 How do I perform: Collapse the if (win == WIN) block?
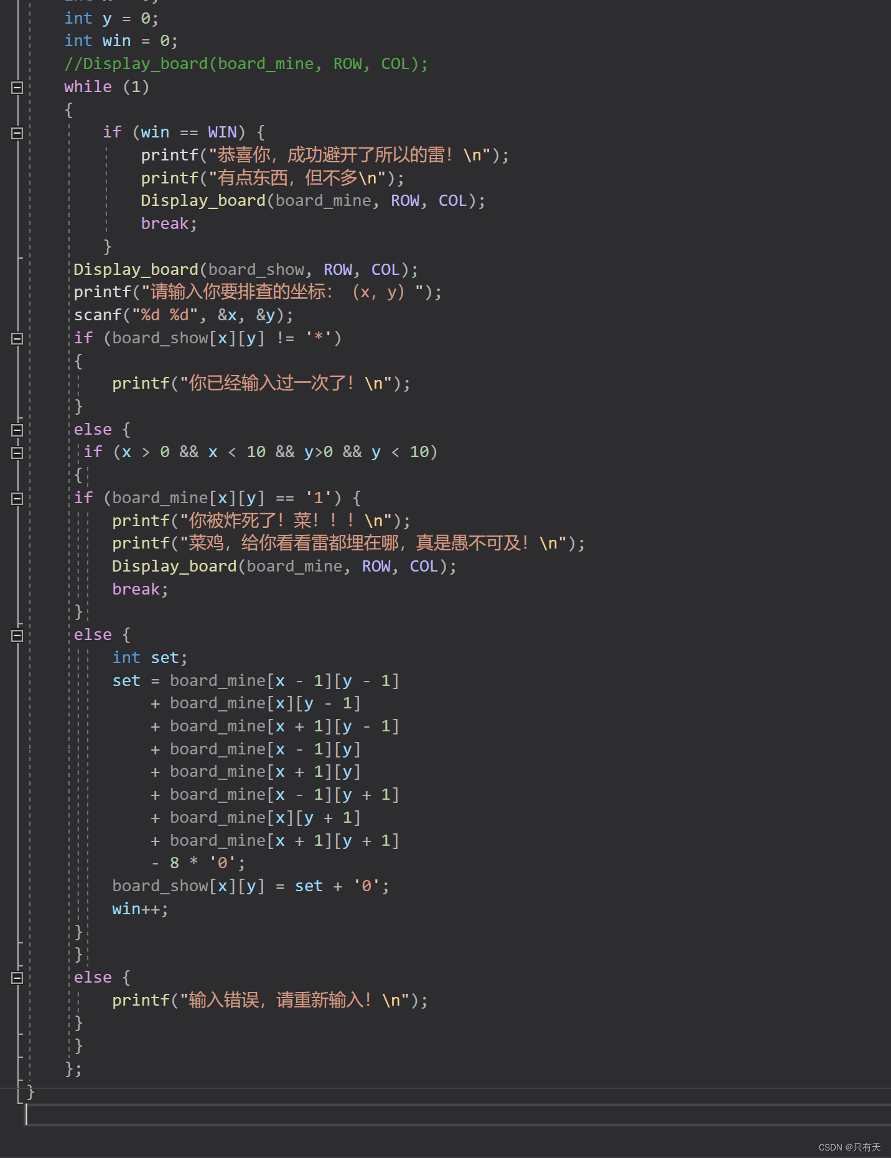point(17,133)
